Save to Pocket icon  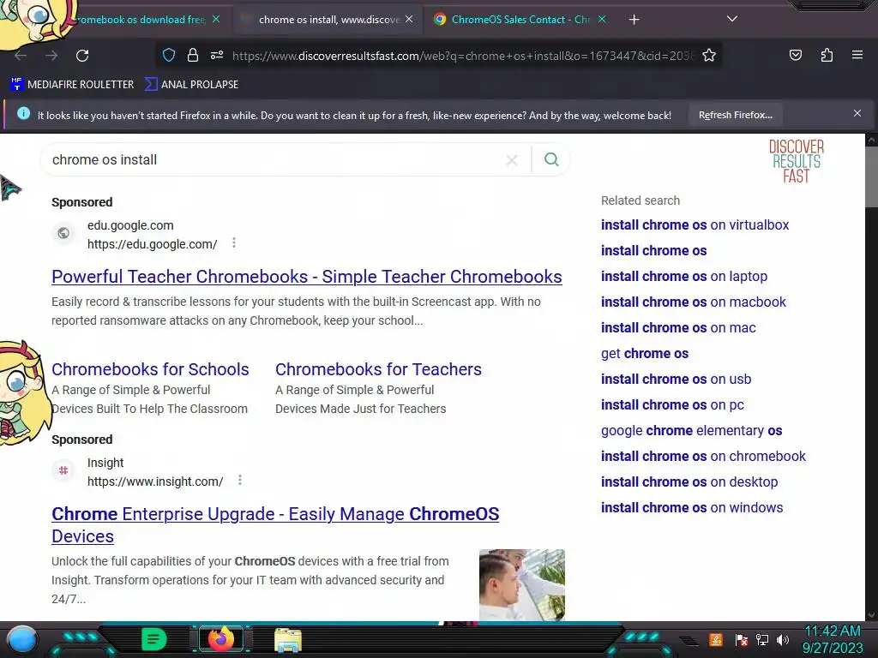795,55
